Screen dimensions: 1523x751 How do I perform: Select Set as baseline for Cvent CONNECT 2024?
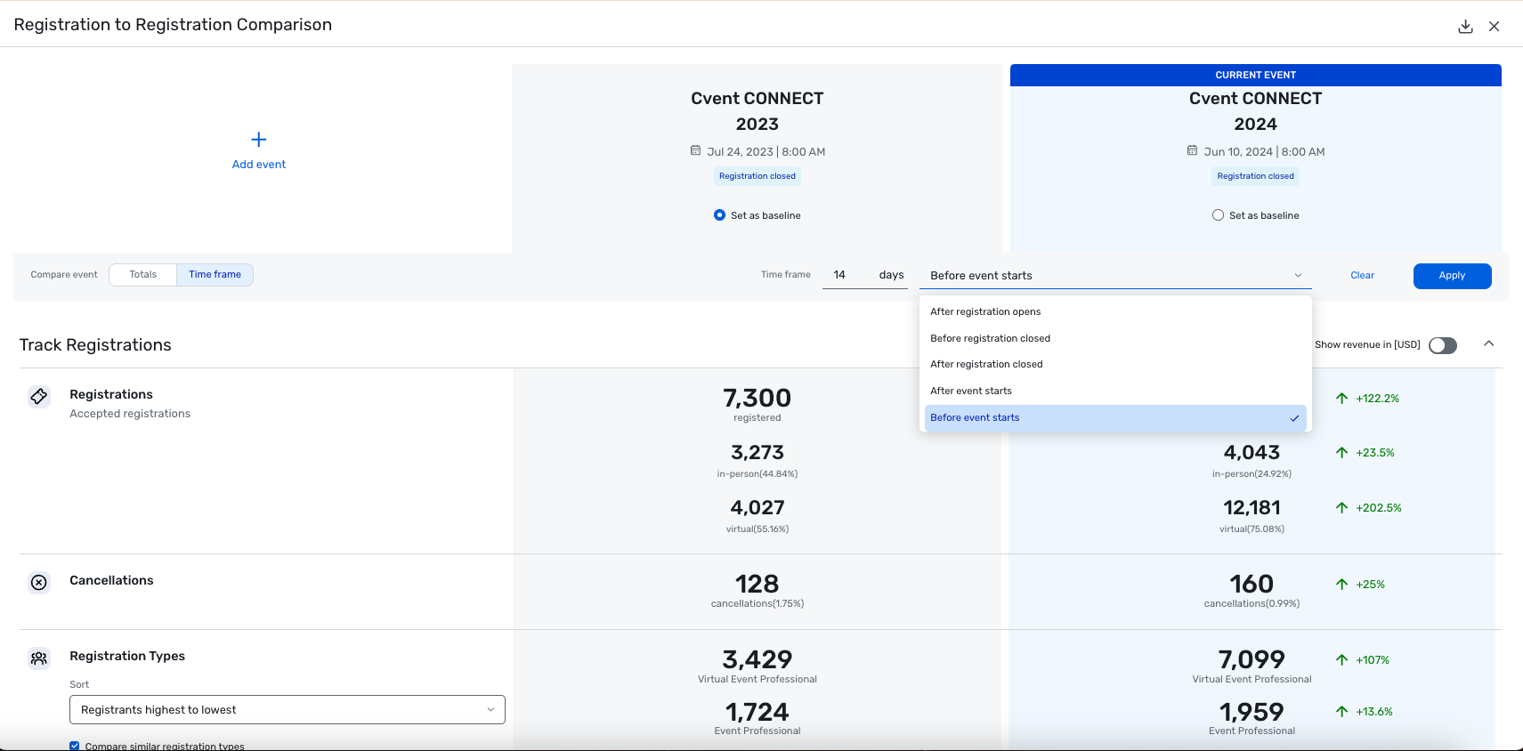(x=1218, y=215)
